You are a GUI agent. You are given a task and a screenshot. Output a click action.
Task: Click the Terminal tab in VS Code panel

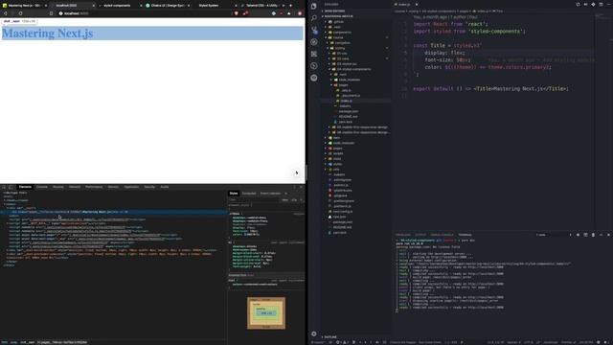[465, 235]
